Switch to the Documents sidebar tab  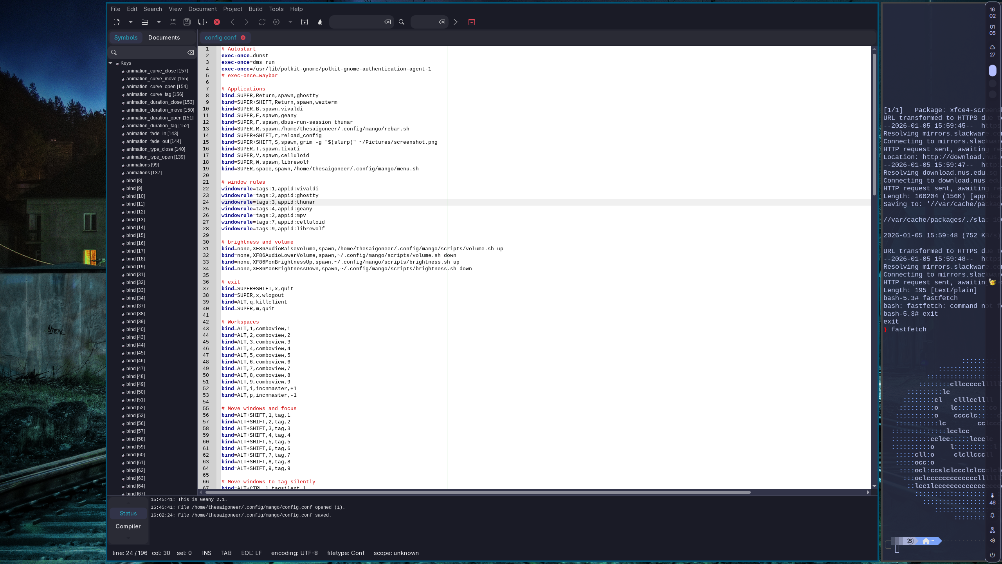pos(164,38)
